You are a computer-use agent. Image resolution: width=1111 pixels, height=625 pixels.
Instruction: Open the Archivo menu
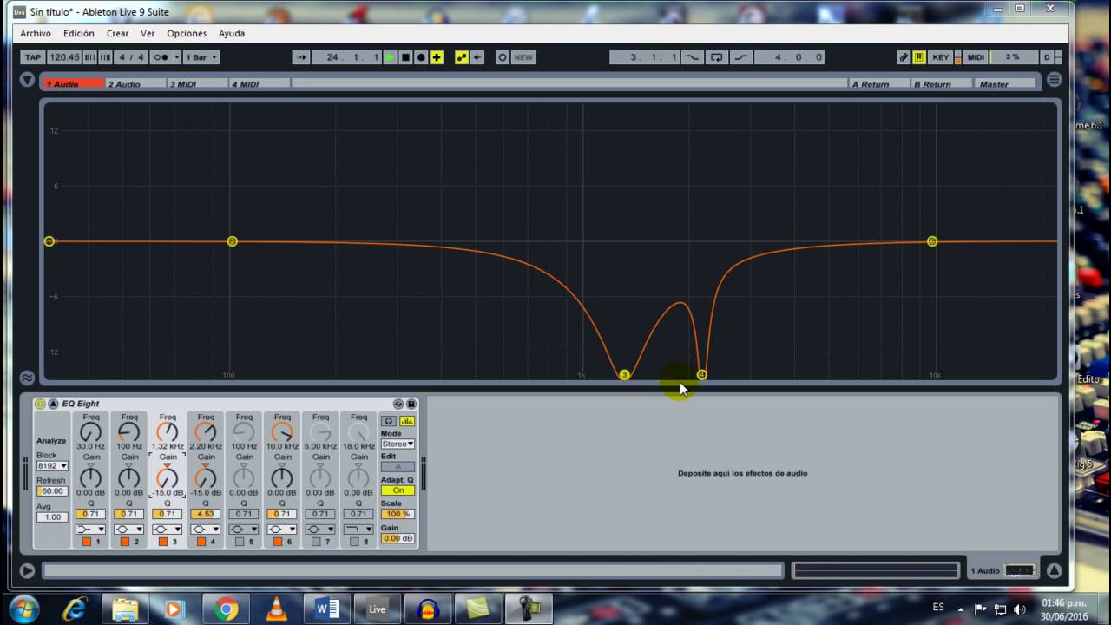coord(36,33)
